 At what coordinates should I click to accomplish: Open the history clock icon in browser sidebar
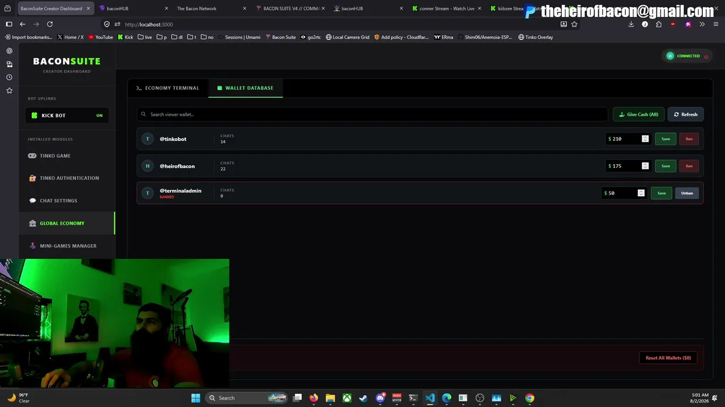[9, 77]
